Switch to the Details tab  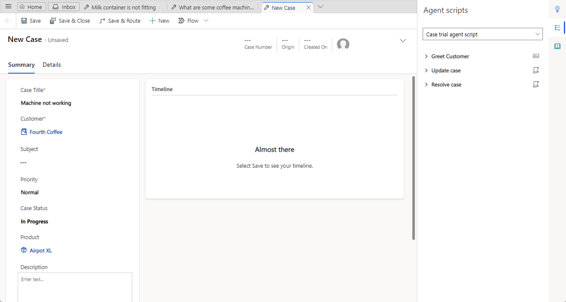pyautogui.click(x=52, y=64)
